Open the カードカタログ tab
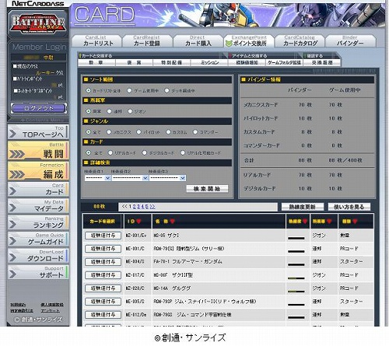This screenshot has width=389, height=346. 300,41
